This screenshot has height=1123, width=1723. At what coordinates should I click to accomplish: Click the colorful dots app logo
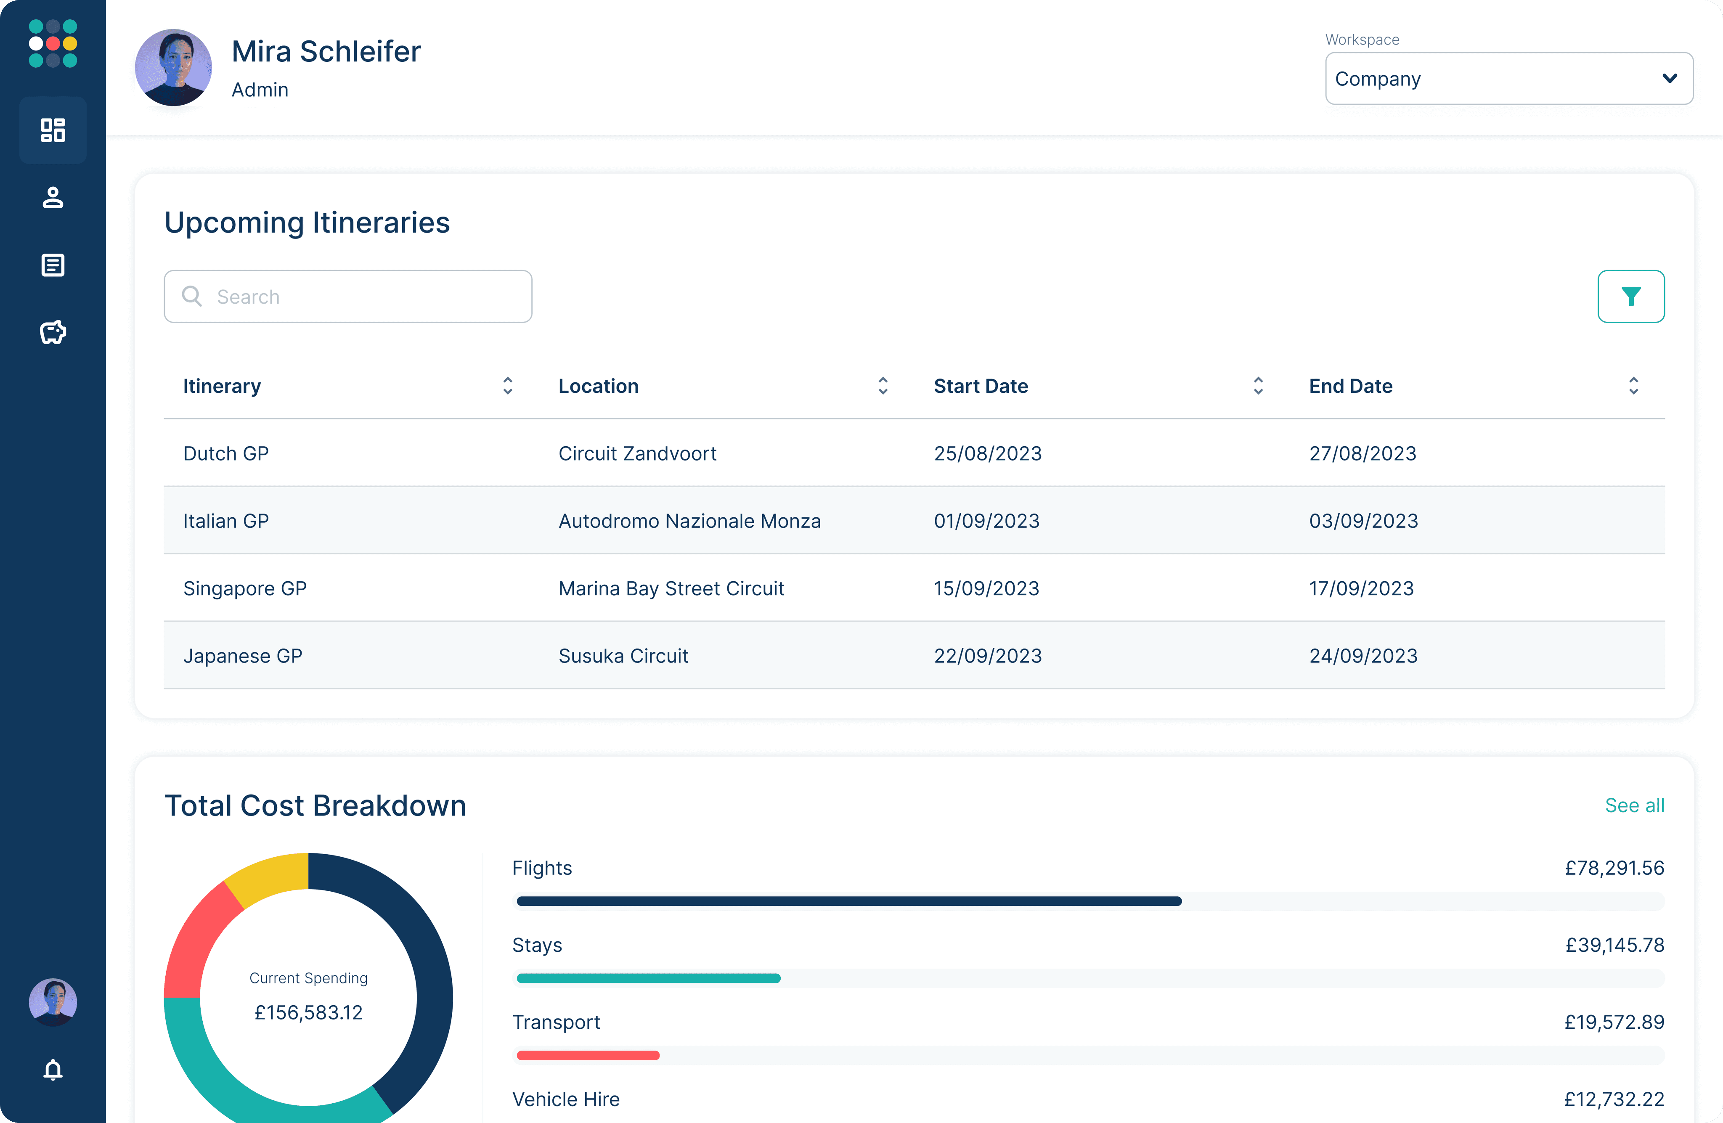[x=53, y=43]
